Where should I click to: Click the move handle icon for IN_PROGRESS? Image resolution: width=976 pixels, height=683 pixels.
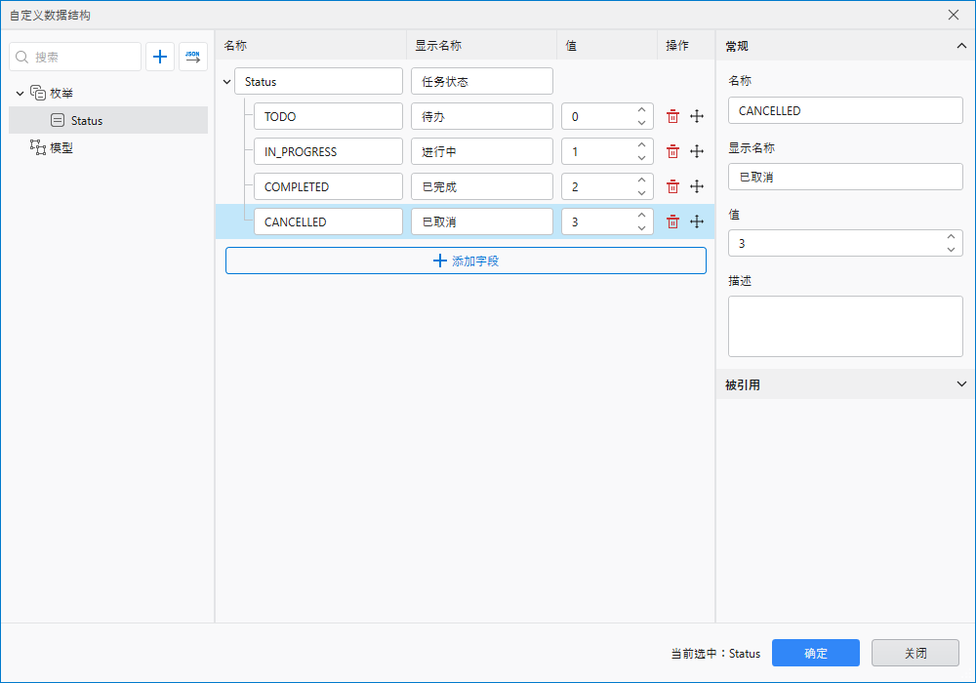pos(697,151)
